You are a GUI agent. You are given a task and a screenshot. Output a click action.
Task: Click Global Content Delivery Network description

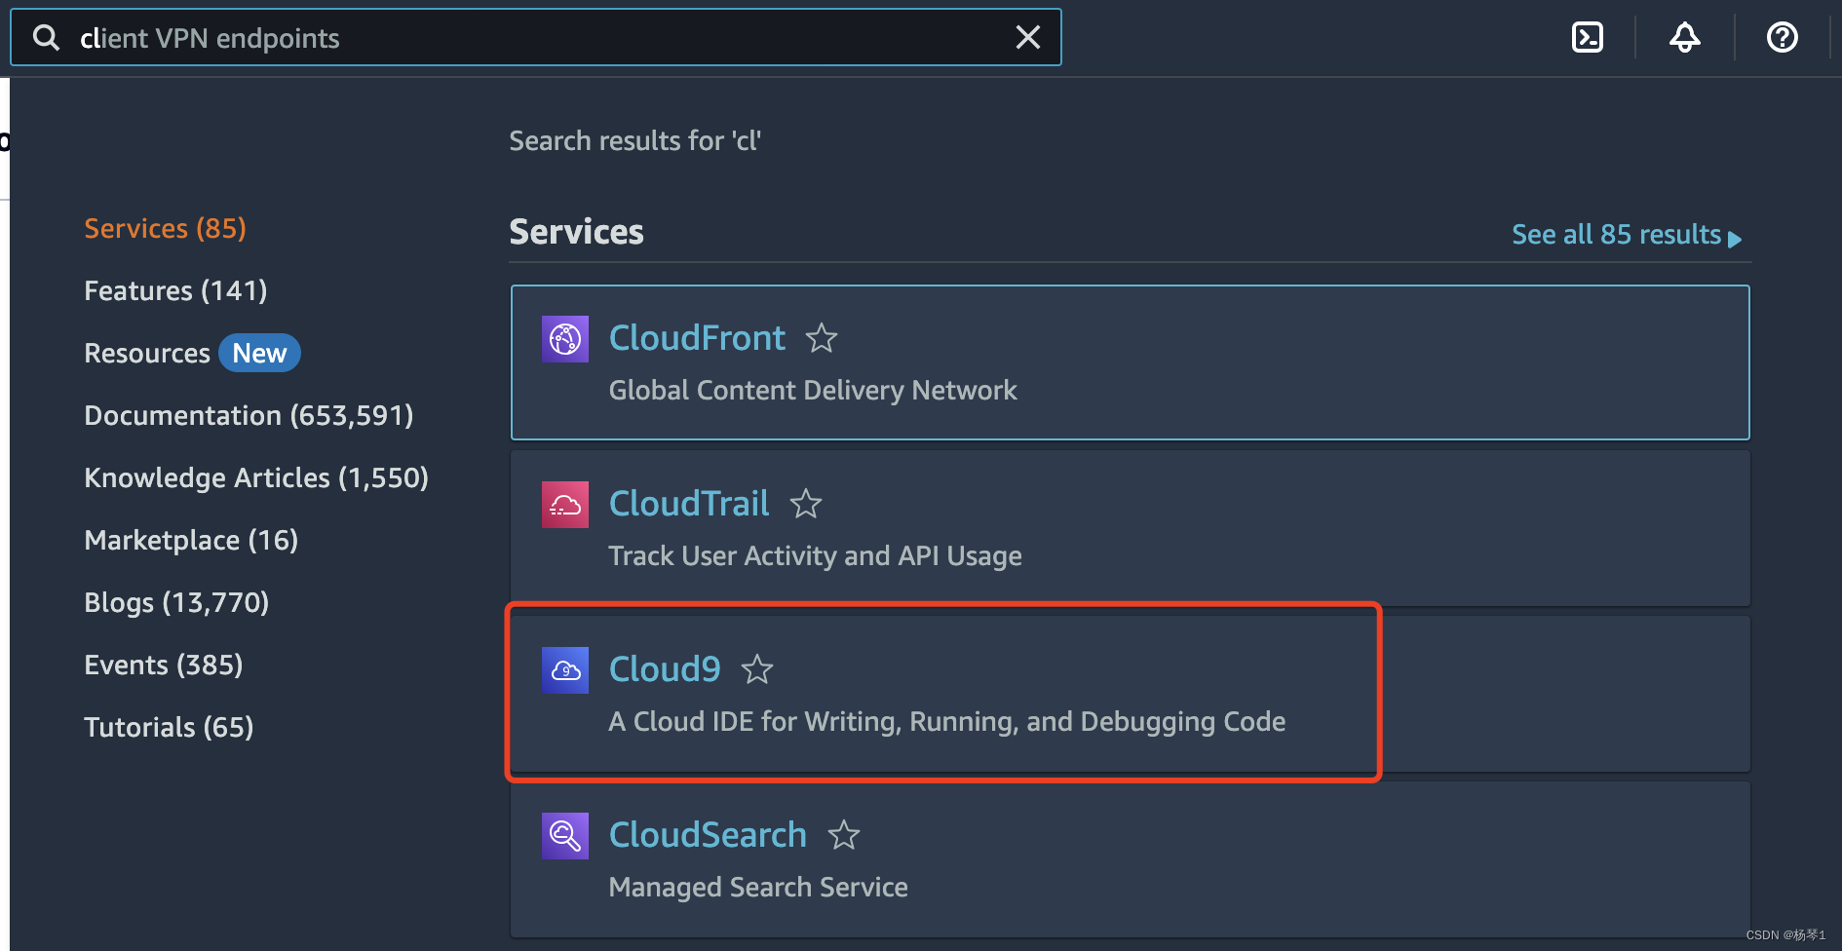click(x=813, y=391)
